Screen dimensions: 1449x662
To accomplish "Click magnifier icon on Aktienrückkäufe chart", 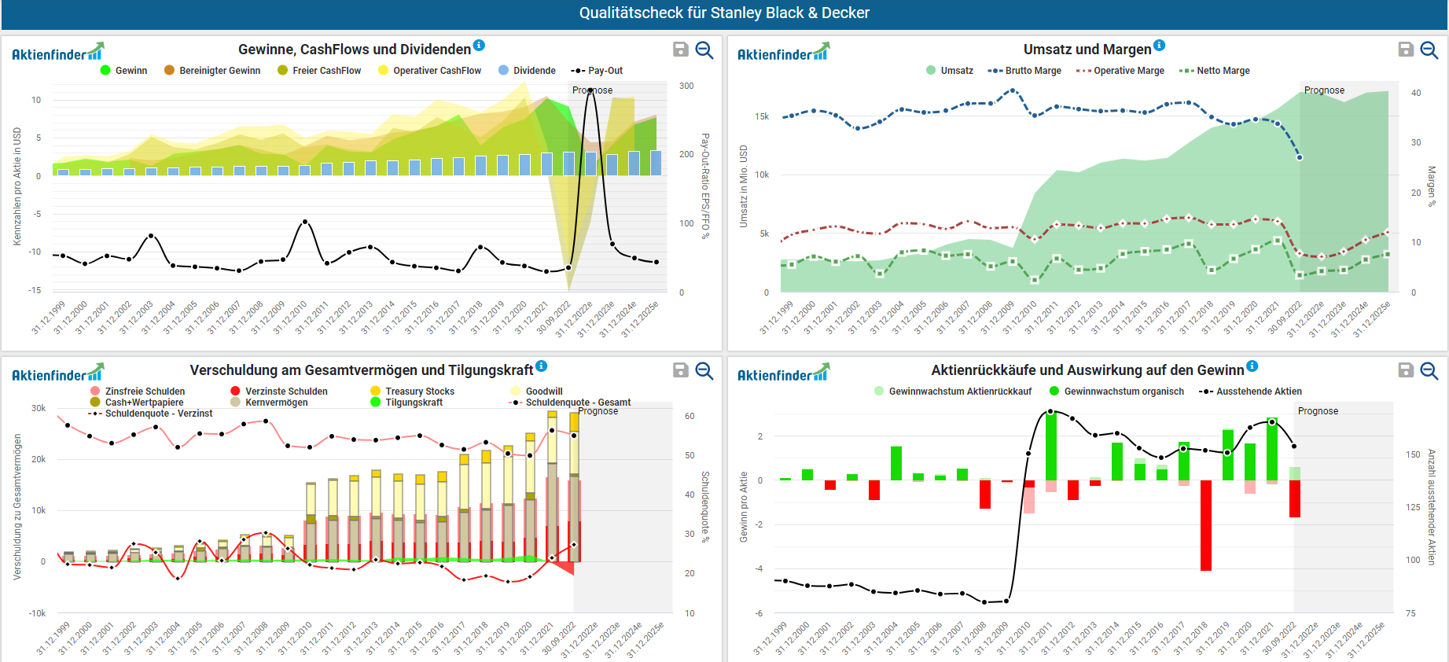I will (1429, 370).
